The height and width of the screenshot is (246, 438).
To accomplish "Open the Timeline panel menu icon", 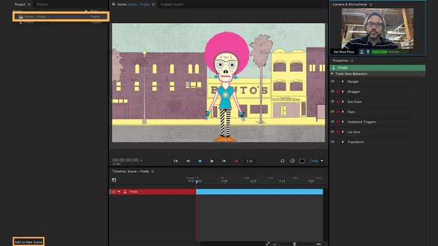I will (x=153, y=172).
